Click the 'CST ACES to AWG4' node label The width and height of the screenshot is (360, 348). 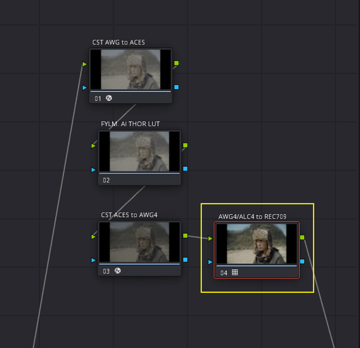click(129, 215)
